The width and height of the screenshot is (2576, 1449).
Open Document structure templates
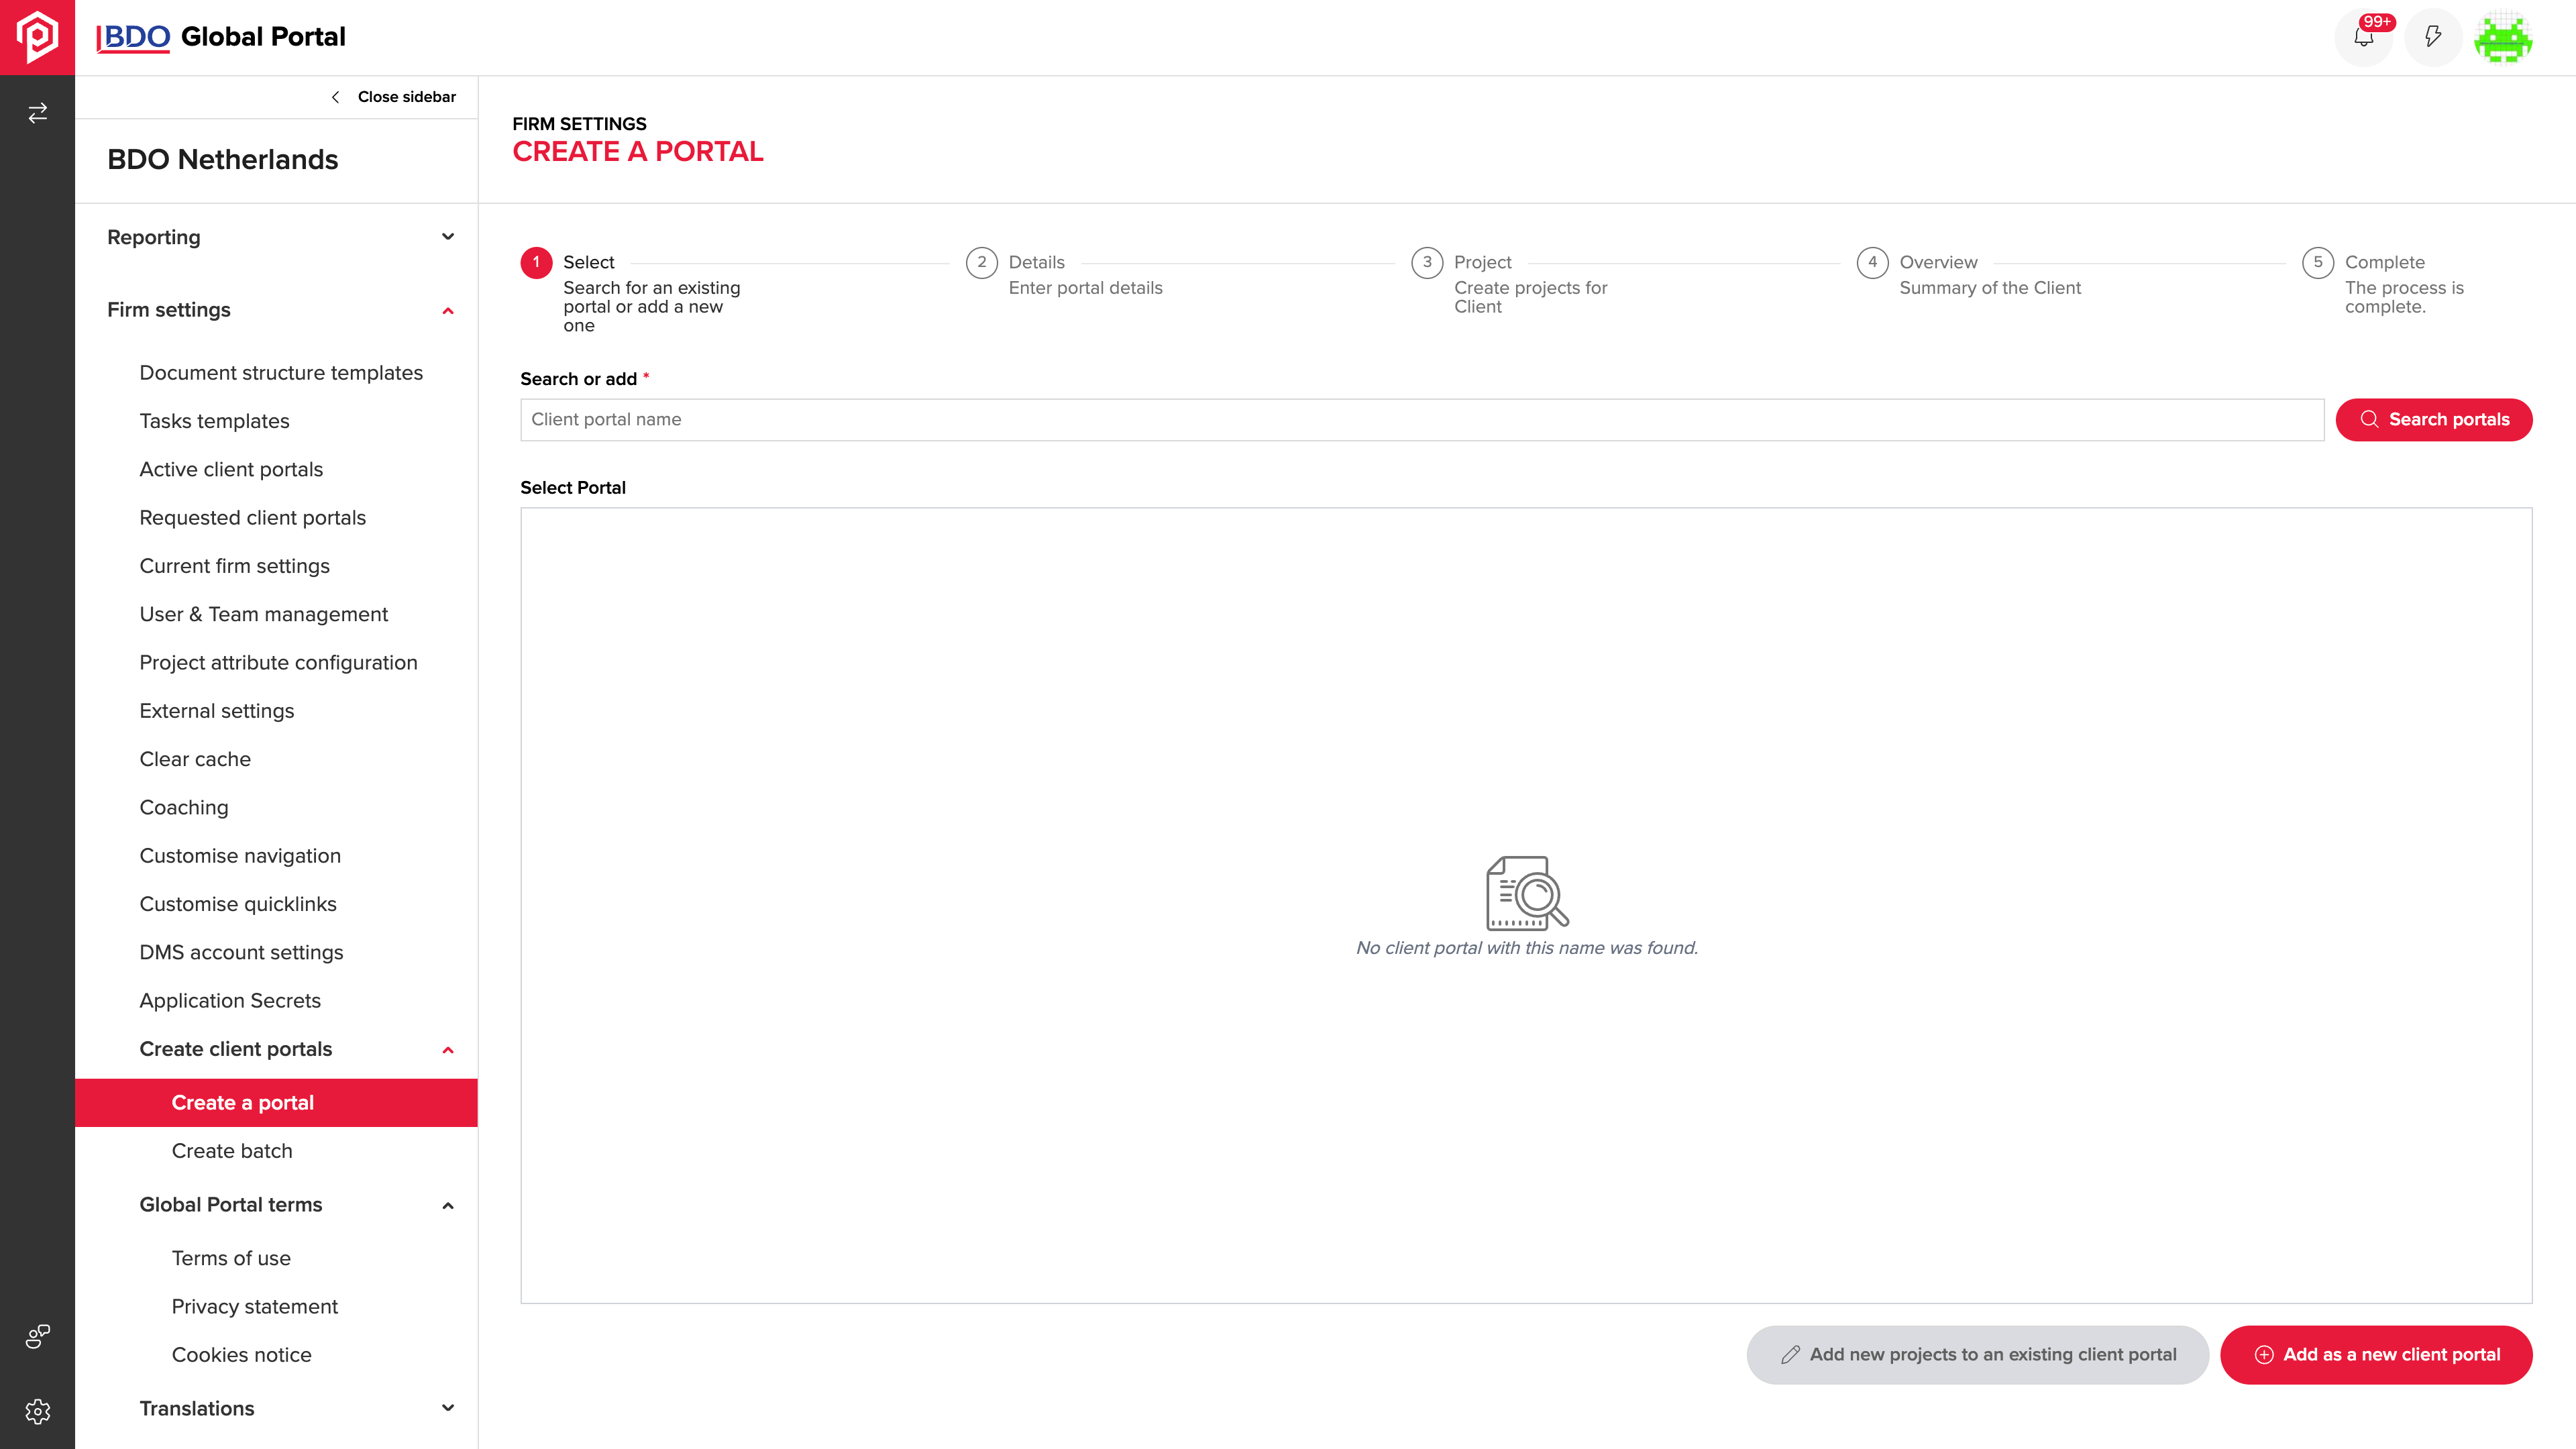pos(281,373)
